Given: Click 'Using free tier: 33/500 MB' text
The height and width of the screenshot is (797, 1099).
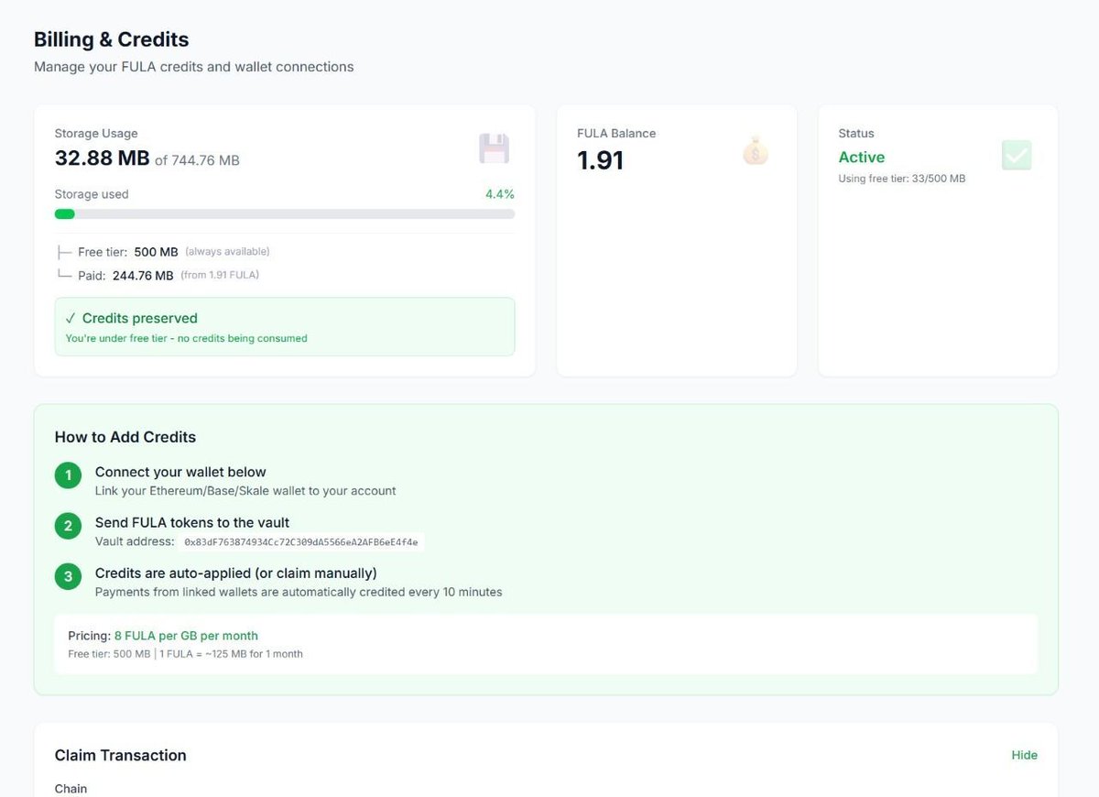Looking at the screenshot, I should click(x=902, y=179).
